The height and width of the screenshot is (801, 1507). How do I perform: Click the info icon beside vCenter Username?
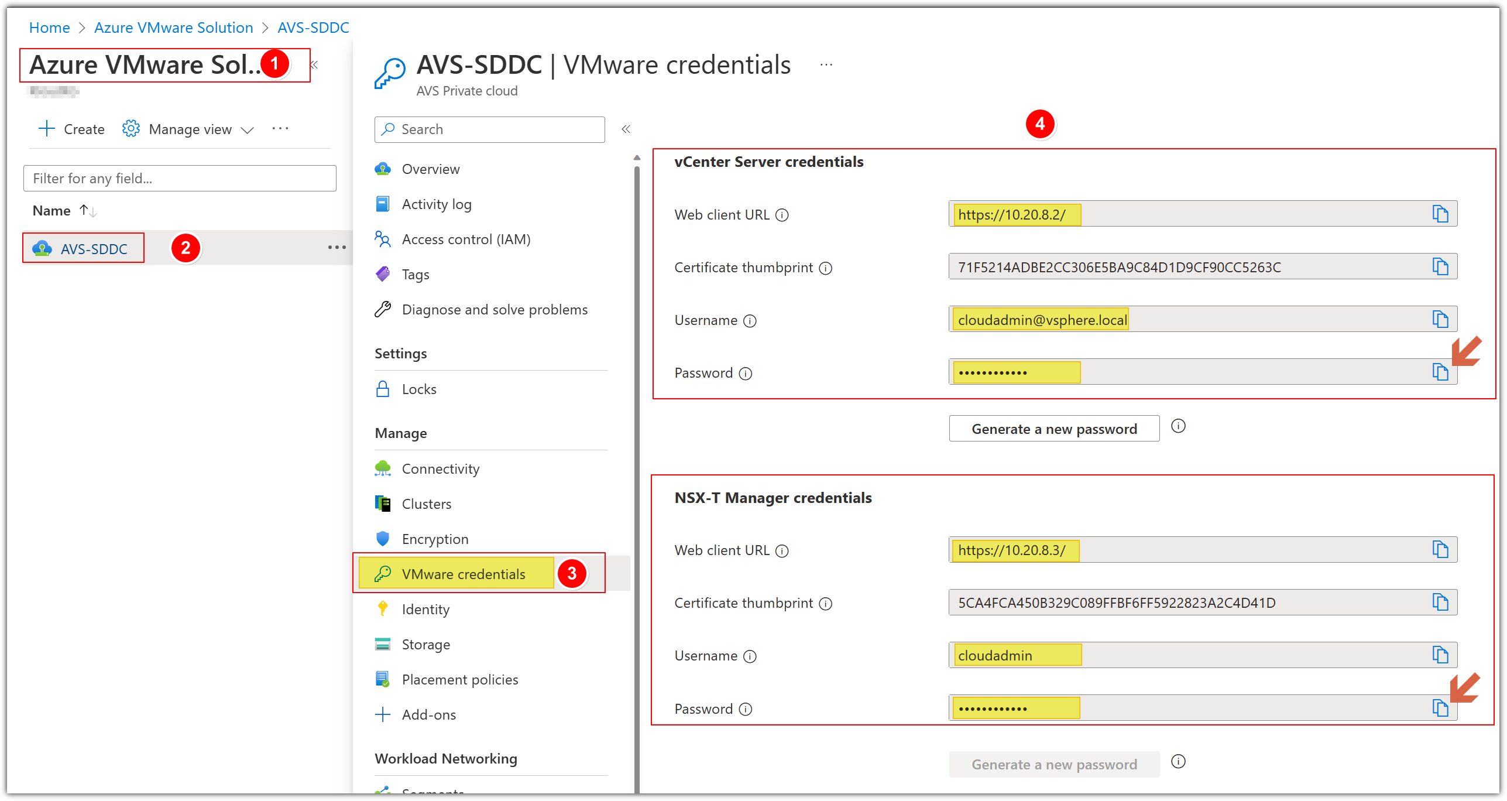pyautogui.click(x=750, y=321)
